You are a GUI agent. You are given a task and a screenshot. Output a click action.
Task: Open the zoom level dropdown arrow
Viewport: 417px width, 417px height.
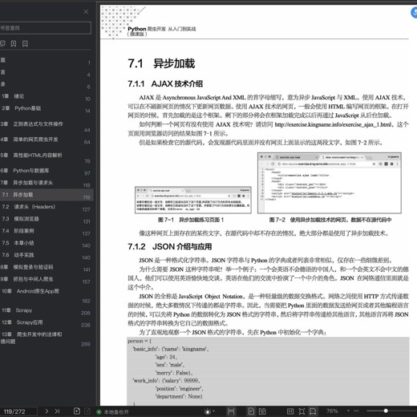pyautogui.click(x=348, y=411)
